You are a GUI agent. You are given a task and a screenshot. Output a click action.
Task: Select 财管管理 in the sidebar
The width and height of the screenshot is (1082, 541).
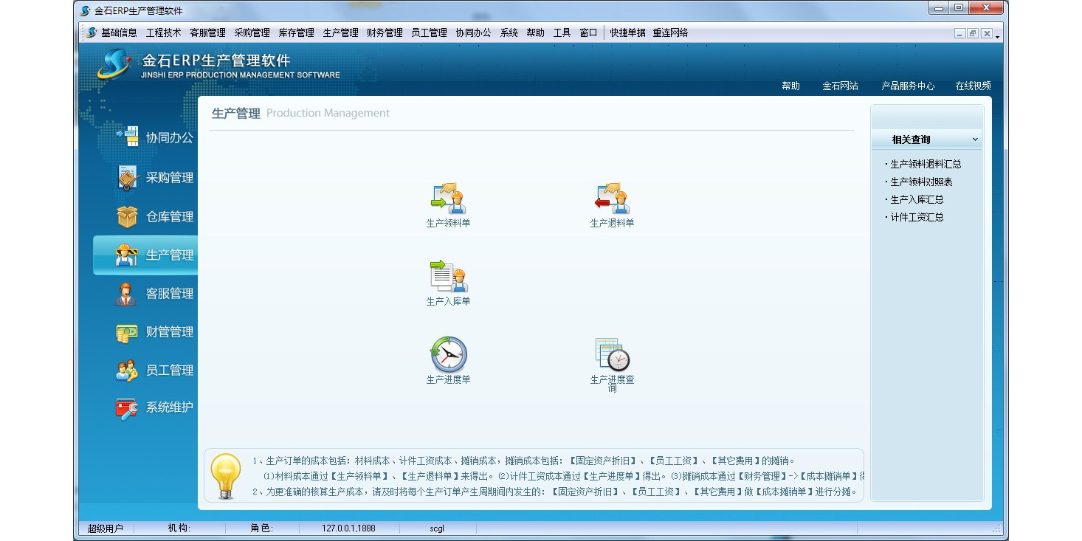click(155, 332)
